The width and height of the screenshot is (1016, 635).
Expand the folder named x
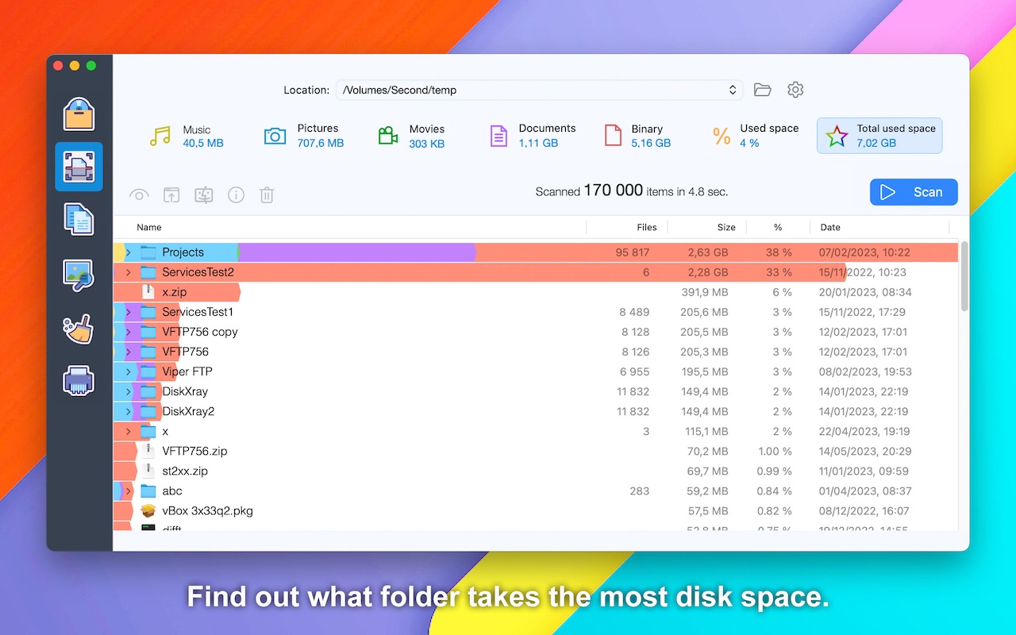[128, 431]
